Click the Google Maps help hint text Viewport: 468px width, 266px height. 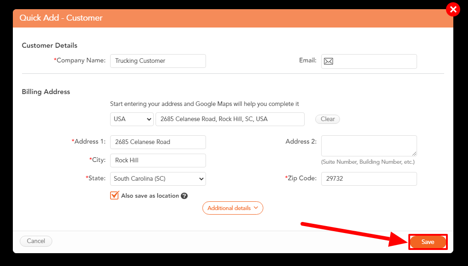coord(205,104)
